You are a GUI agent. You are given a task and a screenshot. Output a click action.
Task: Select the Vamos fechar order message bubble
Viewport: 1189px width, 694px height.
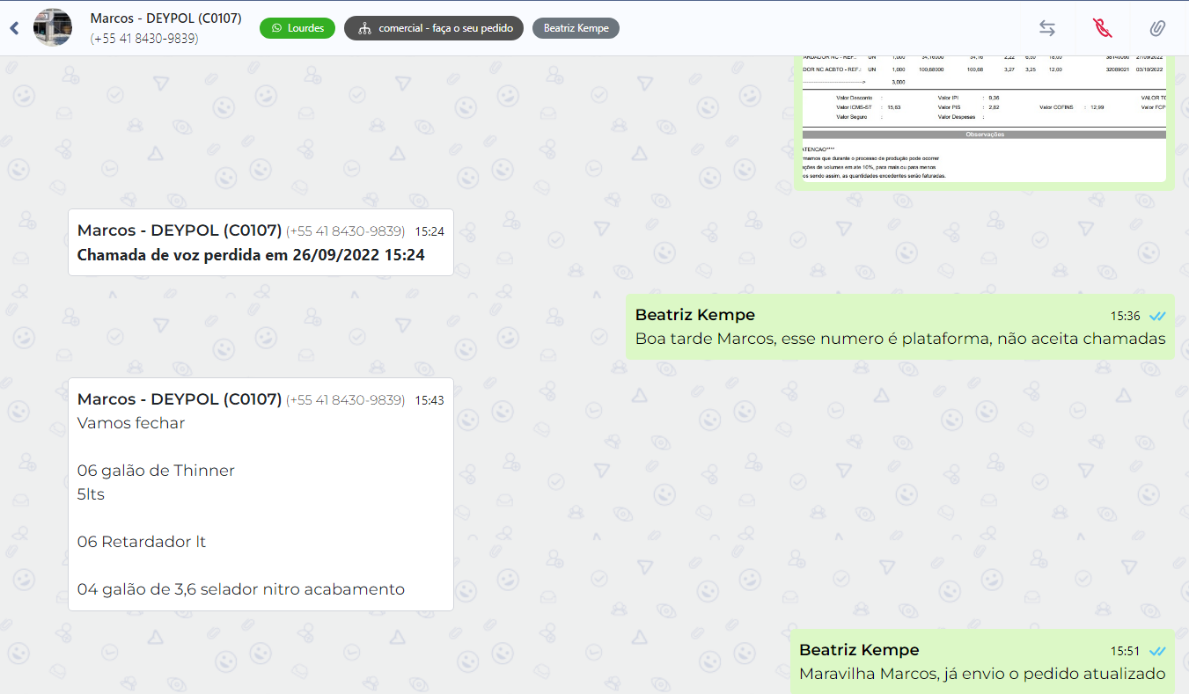[261, 494]
